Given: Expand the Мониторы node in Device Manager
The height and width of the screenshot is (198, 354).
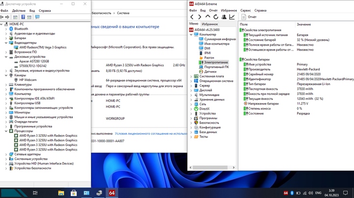Looking at the screenshot, I should click(6, 113).
